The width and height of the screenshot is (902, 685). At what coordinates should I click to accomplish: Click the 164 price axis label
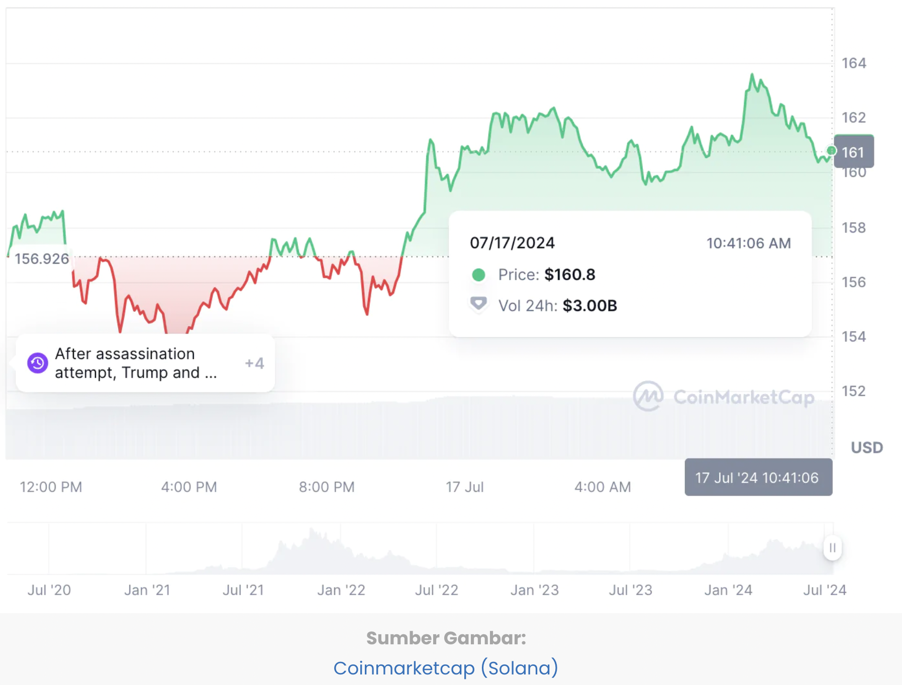[x=854, y=63]
